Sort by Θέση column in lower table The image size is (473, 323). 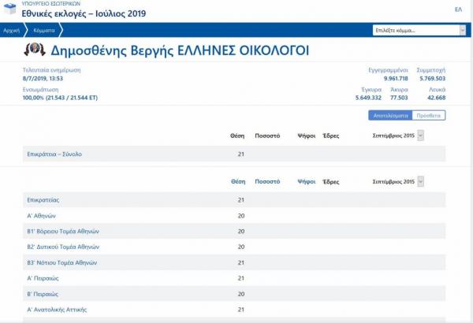(x=237, y=181)
